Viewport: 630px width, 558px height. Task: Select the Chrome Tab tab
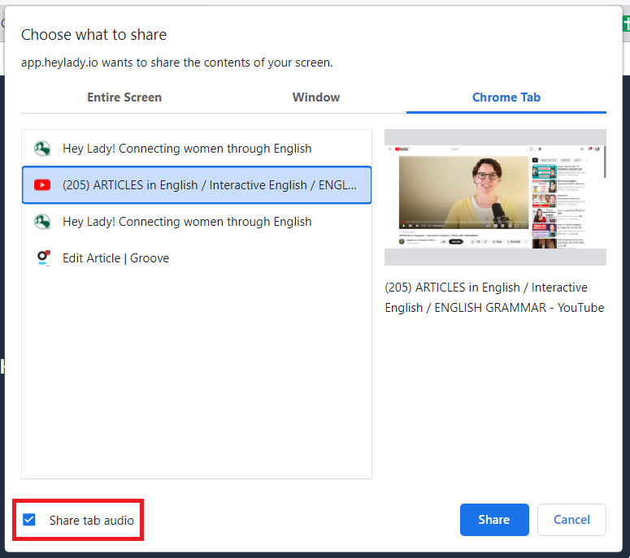click(x=506, y=97)
